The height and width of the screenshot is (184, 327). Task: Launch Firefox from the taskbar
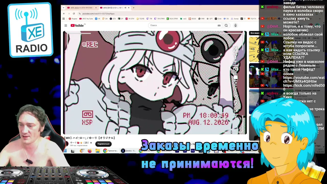click(89, 151)
